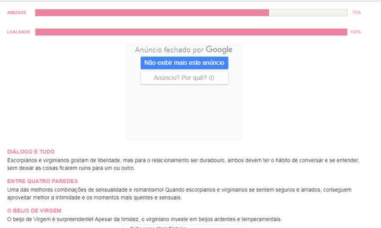Click the 'DIÁLOGO É TUDO' heading
Screen dimensions: 381x228
(31, 151)
